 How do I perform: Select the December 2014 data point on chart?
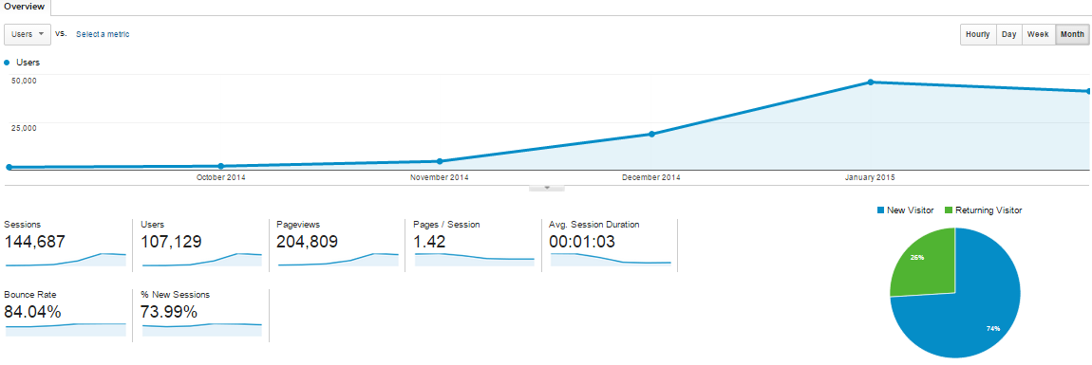[651, 134]
